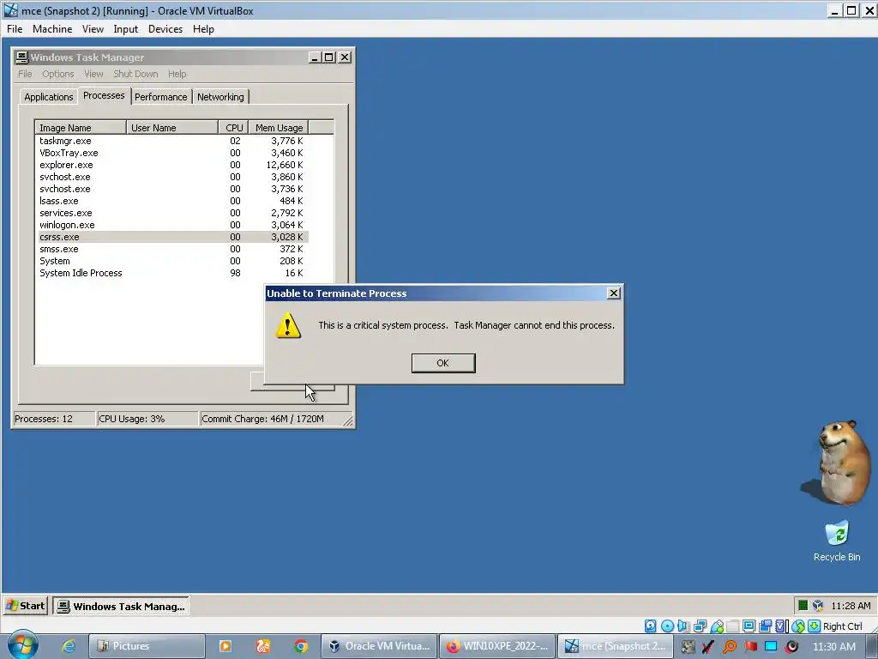Click the cyan monitor host tray icon

[771, 646]
